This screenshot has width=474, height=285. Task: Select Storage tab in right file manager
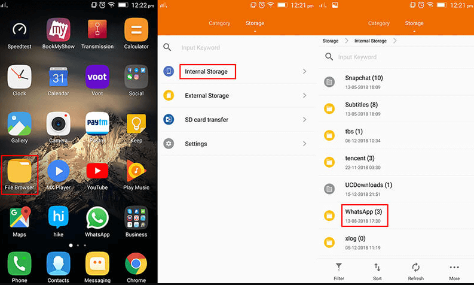tap(414, 23)
